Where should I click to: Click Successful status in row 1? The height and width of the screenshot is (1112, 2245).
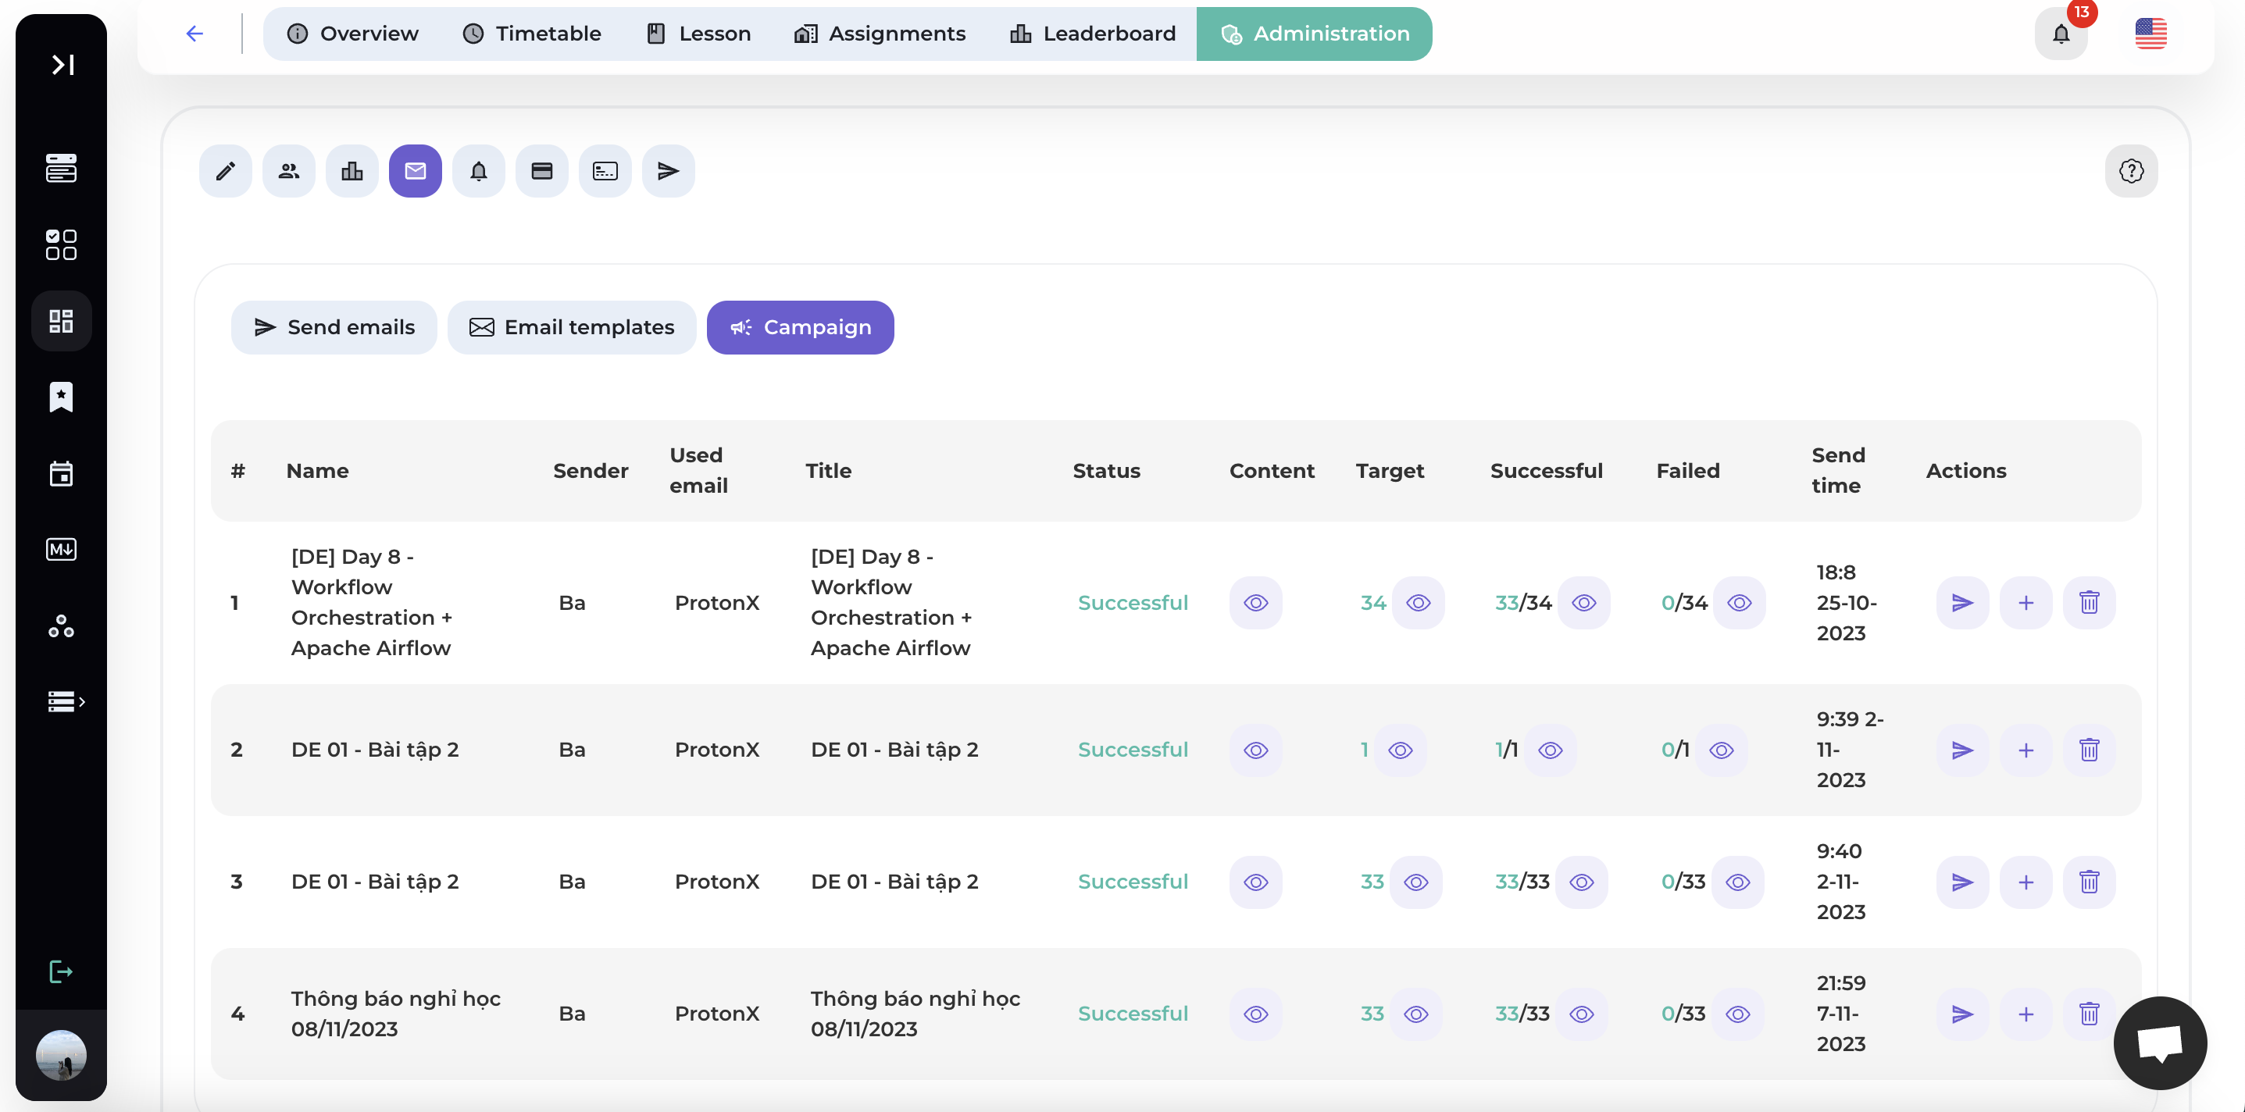(1132, 602)
